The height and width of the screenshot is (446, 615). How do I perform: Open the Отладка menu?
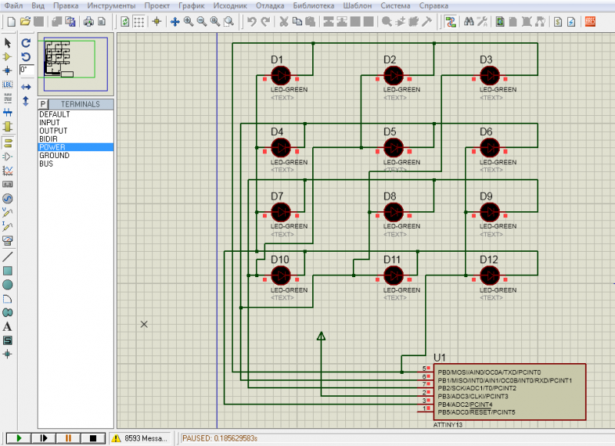coord(271,5)
